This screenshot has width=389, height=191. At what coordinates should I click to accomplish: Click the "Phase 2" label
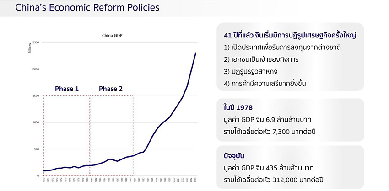pyautogui.click(x=111, y=89)
